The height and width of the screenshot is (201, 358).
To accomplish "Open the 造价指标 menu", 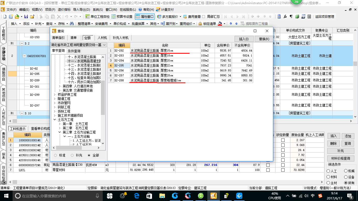I will pos(64,9).
